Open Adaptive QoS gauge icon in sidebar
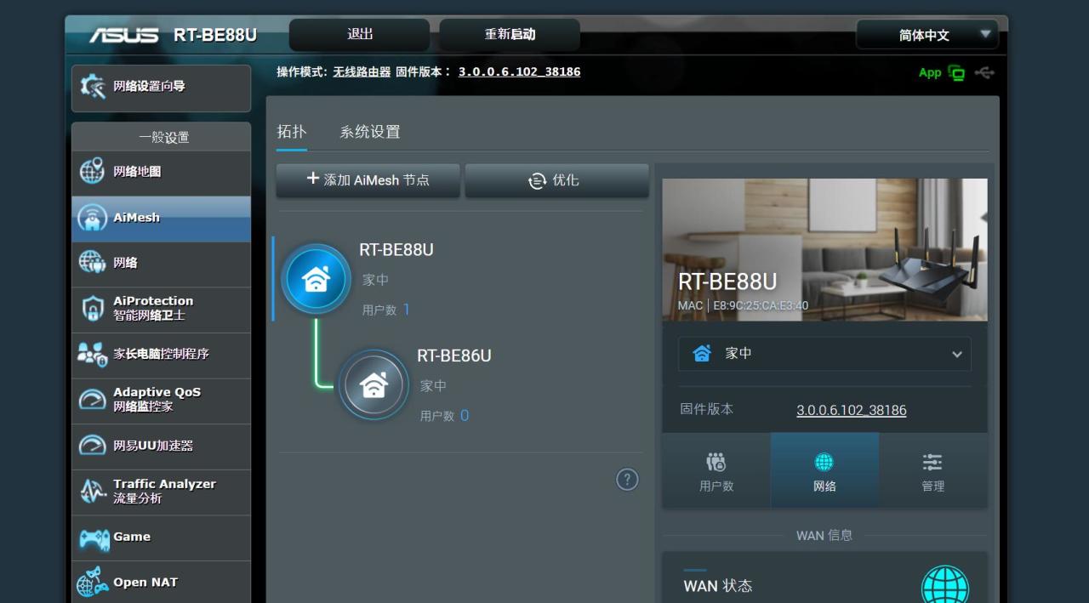Viewport: 1089px width, 603px height. point(92,400)
